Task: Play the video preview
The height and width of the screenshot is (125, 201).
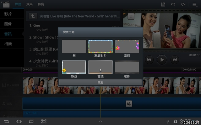Action: click(162, 60)
